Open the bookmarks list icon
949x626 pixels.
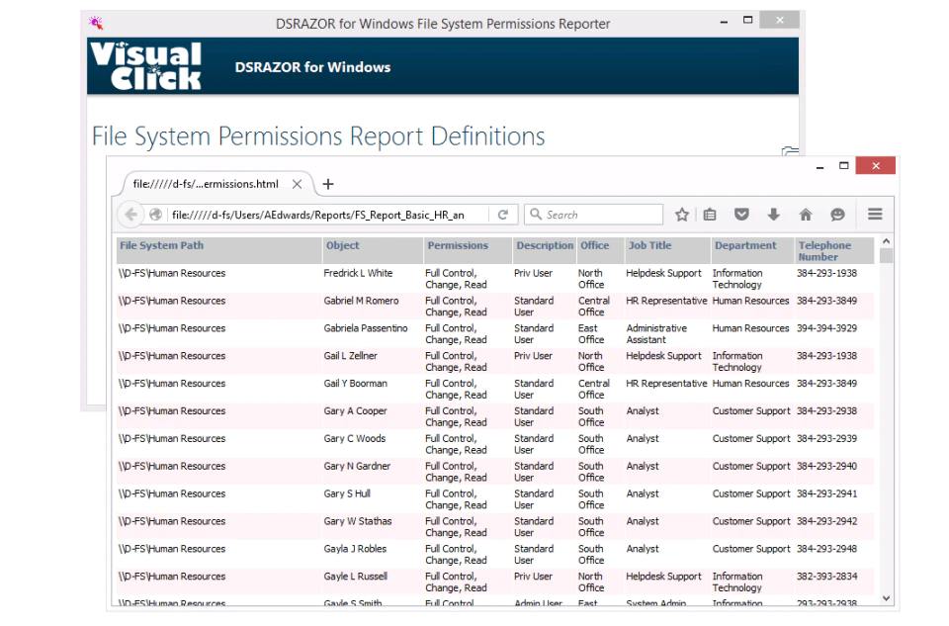coord(710,215)
